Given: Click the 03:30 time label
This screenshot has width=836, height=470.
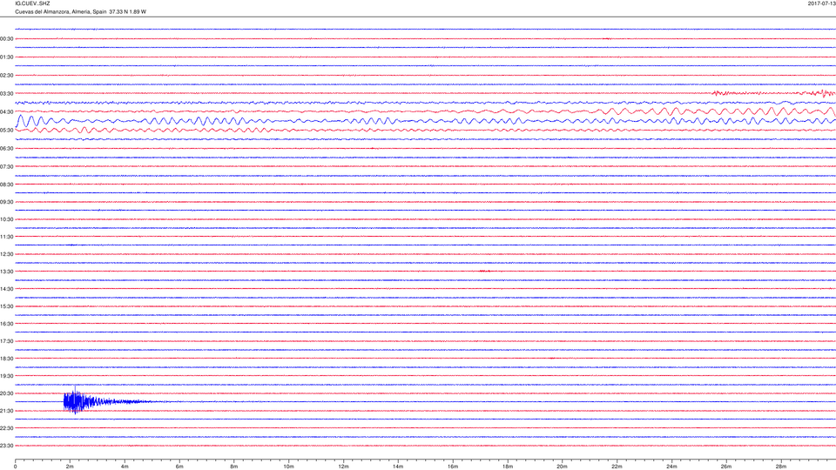Looking at the screenshot, I should tap(6, 94).
